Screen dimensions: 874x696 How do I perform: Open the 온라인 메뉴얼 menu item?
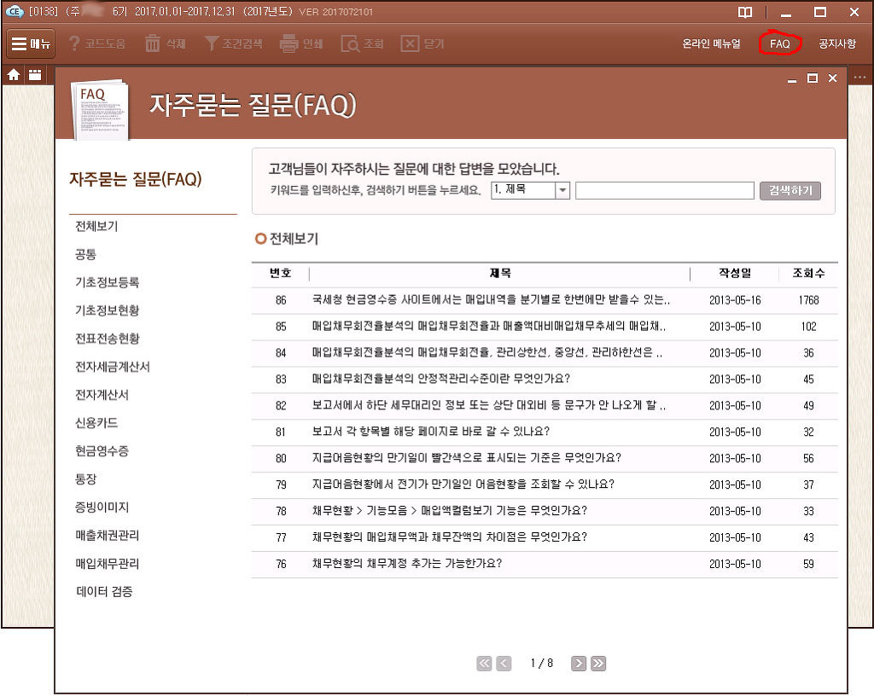tap(711, 43)
